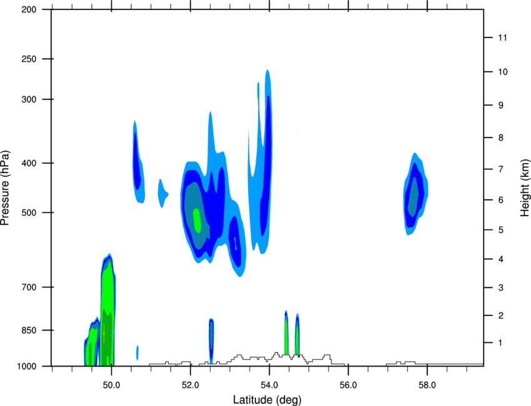The image size is (531, 406).
Task: Click the "Height (km)" axis title
Action: (525, 188)
